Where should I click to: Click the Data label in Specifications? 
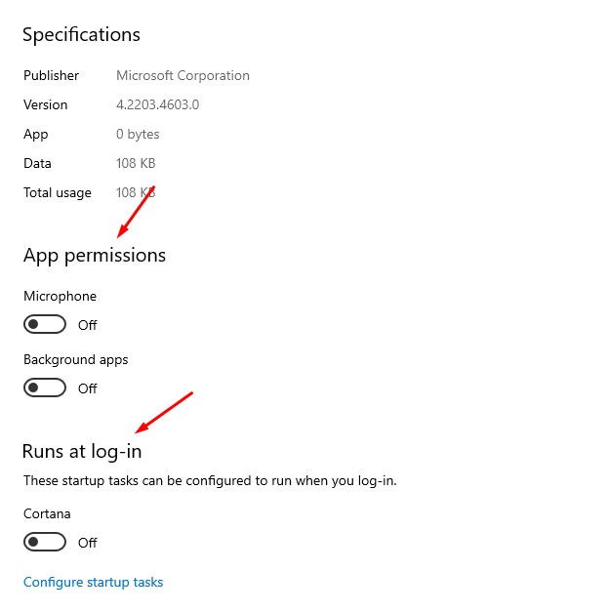(x=37, y=163)
